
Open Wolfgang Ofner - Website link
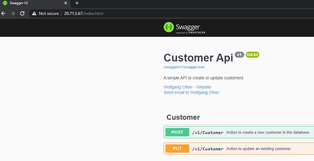point(187,87)
